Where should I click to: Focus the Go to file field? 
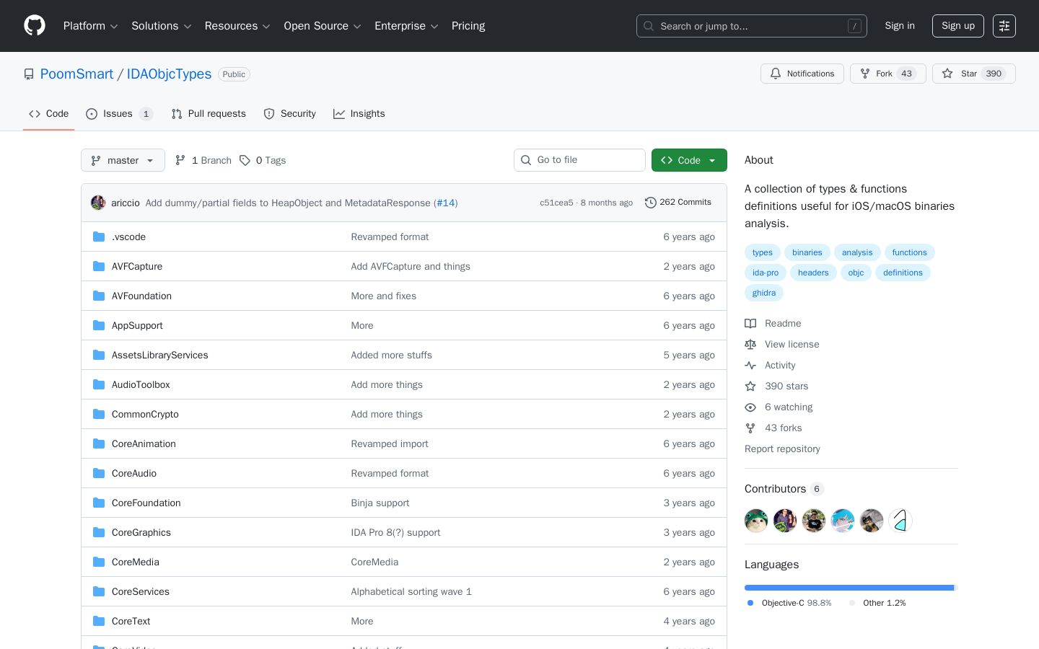(579, 160)
